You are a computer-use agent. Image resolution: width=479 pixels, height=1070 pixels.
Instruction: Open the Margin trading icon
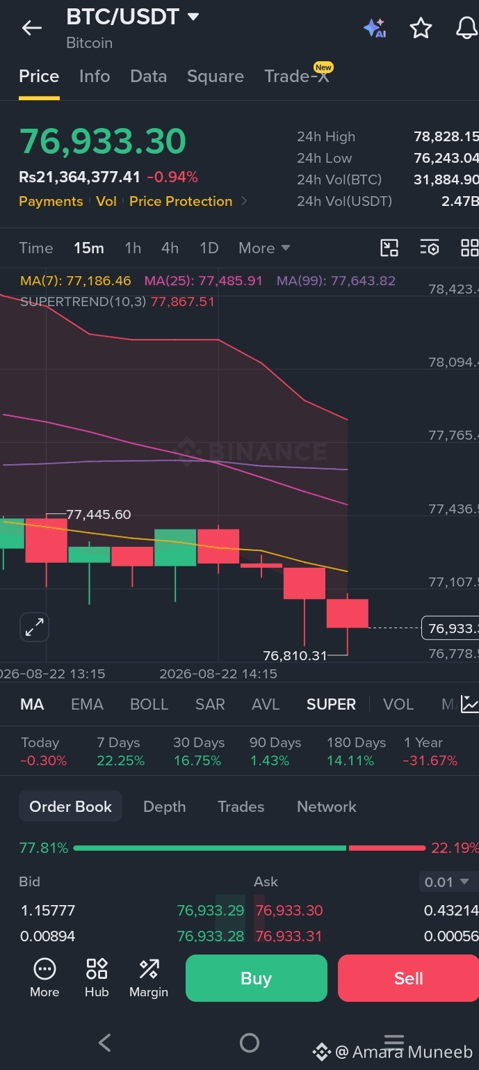(x=149, y=977)
